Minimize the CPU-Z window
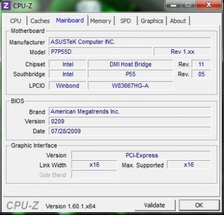Image resolution: width=224 pixels, height=215 pixels. click(174, 5)
